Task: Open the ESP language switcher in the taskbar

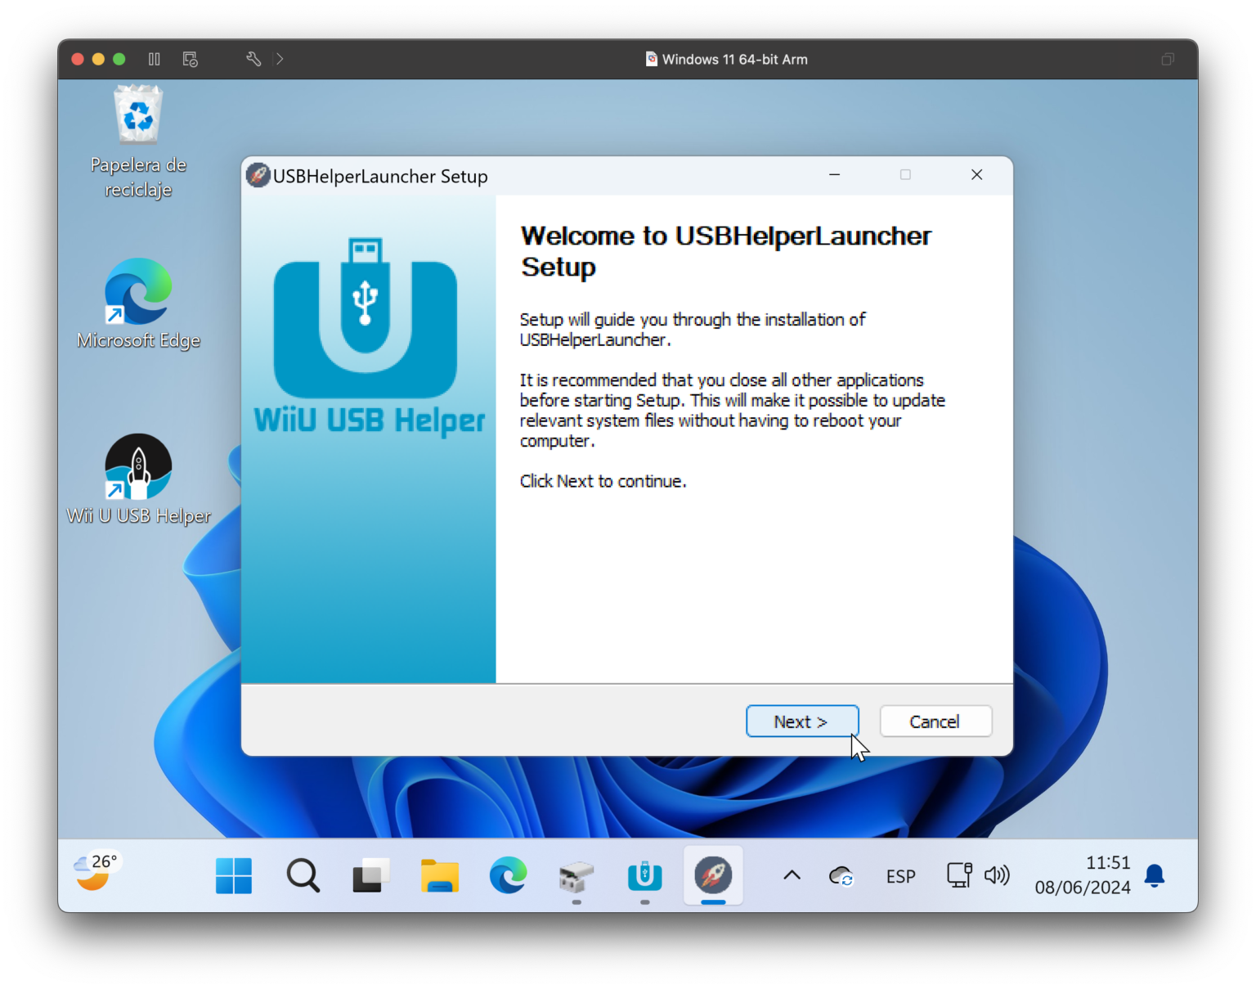Action: tap(900, 875)
